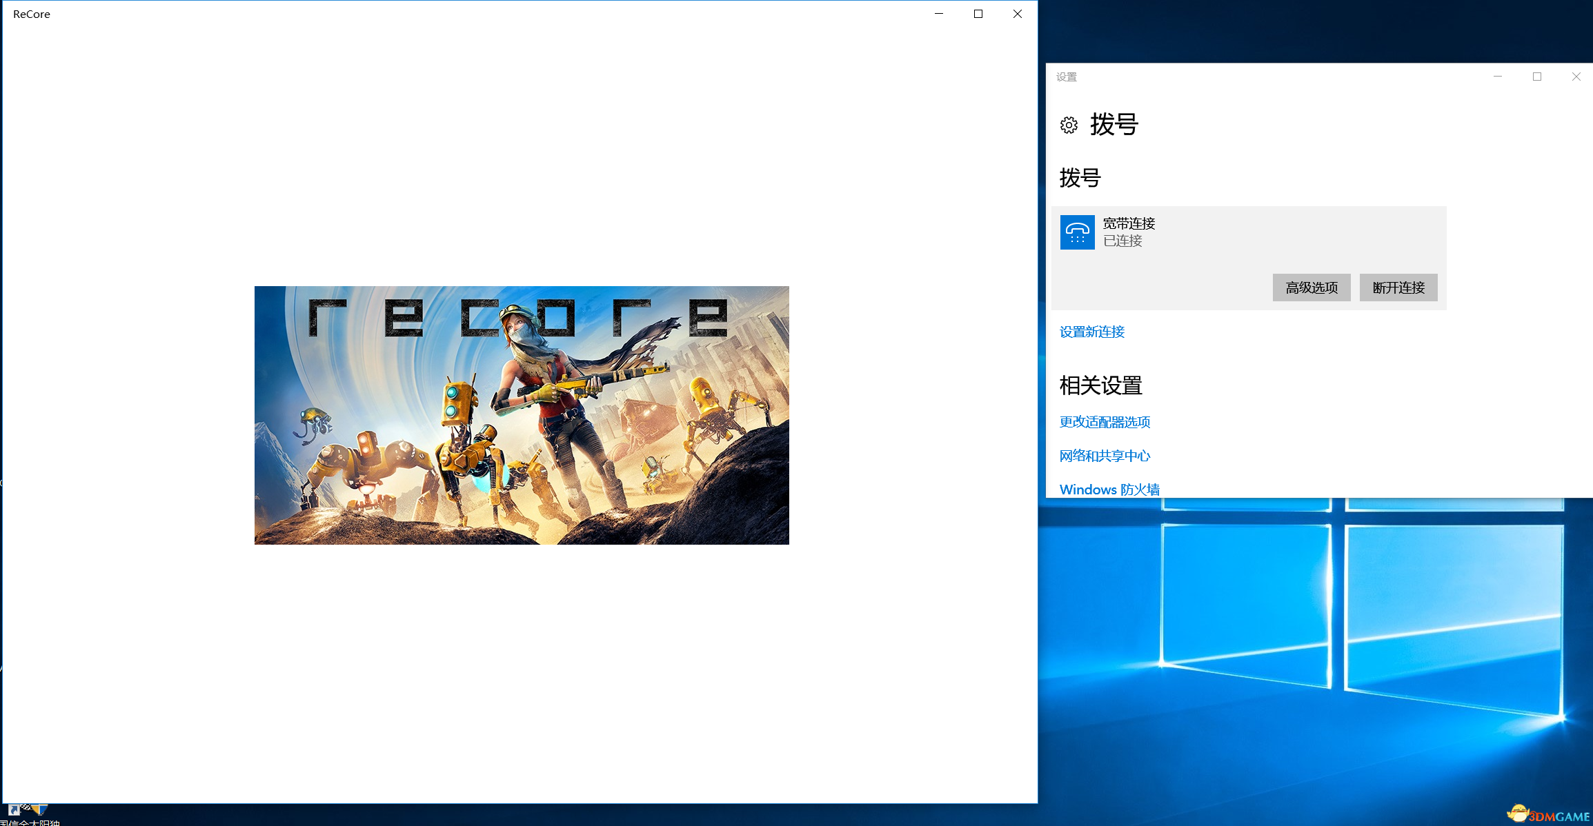Click the settings gear icon beside 拨号
The image size is (1593, 826).
click(1069, 125)
